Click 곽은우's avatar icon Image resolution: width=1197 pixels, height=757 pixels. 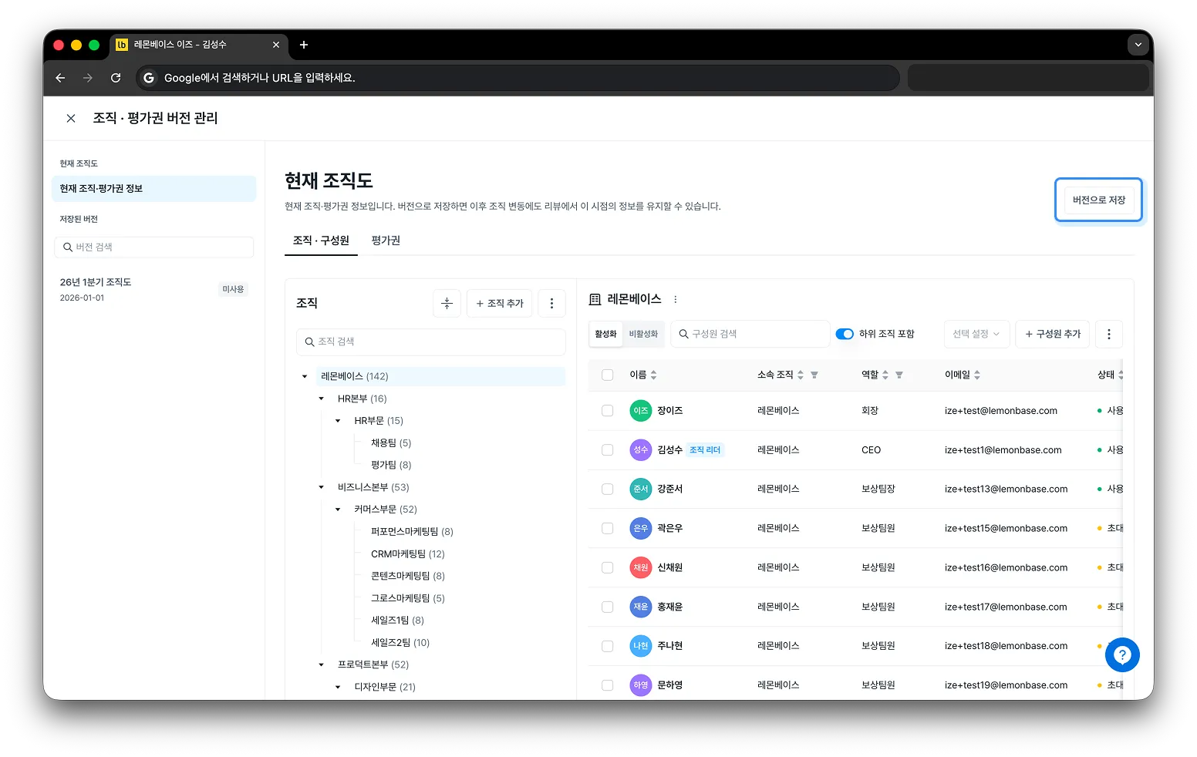tap(641, 528)
